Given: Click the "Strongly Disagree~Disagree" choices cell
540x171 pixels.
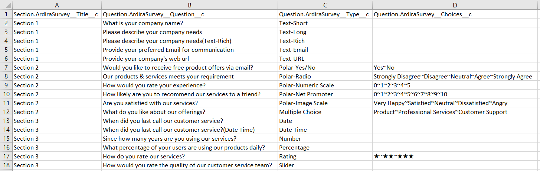Looking at the screenshot, I should (453, 77).
